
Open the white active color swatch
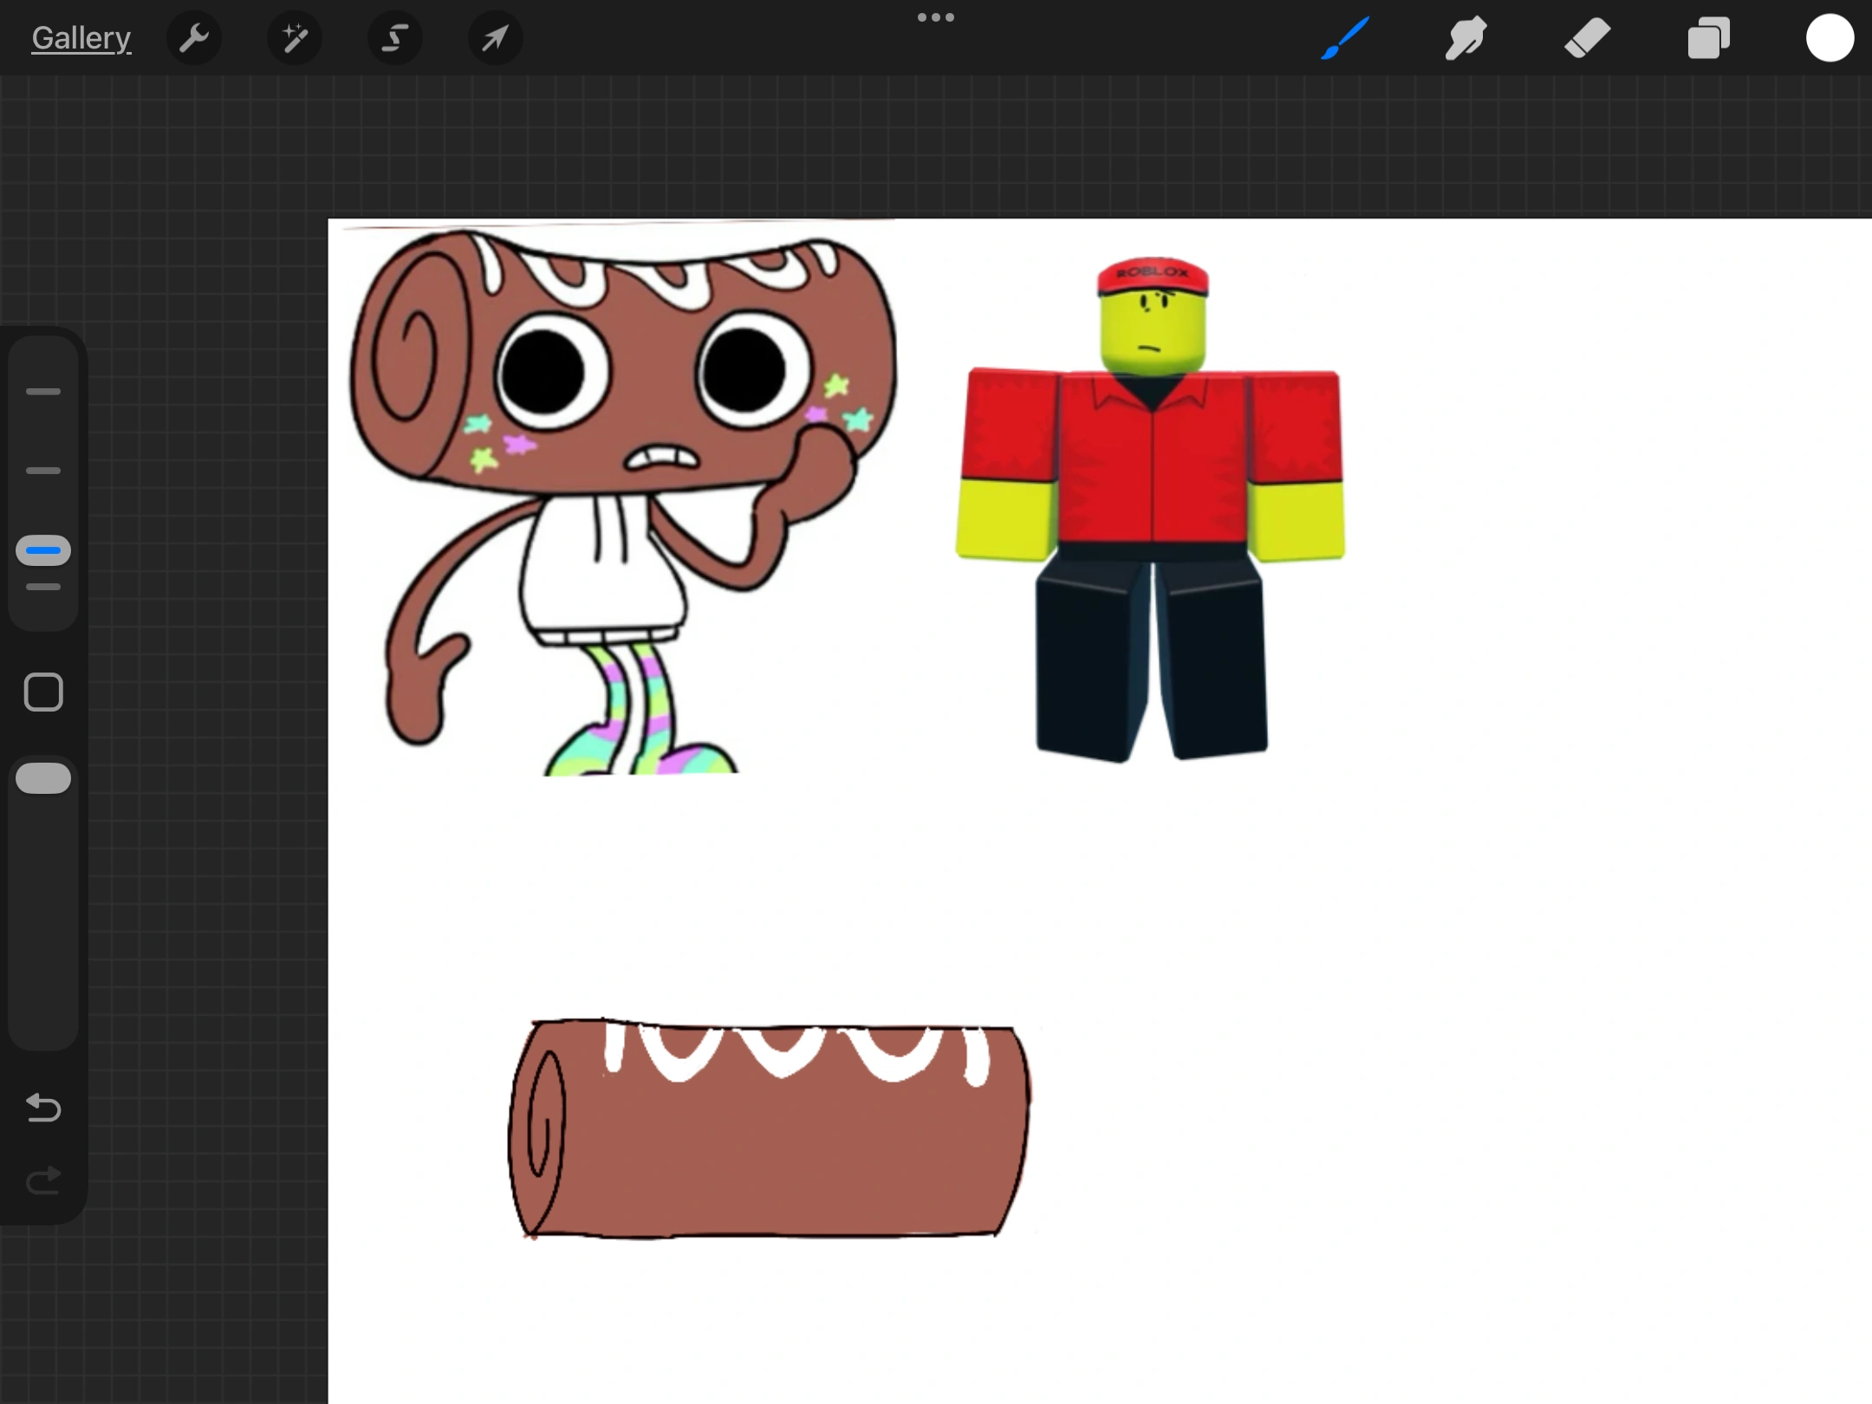tap(1830, 38)
